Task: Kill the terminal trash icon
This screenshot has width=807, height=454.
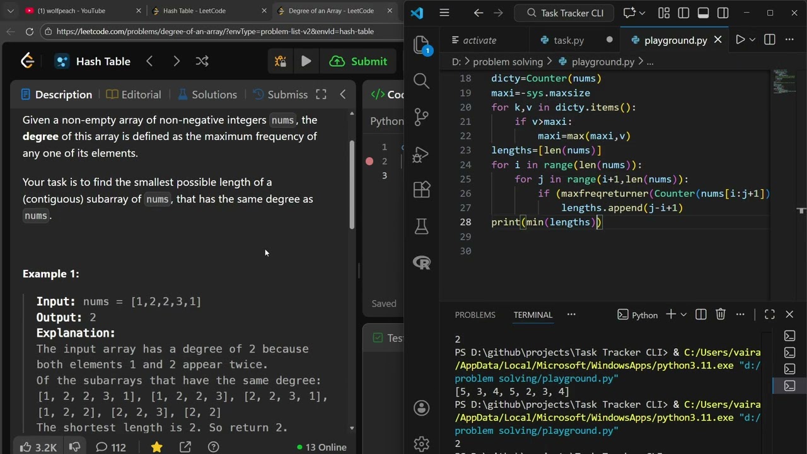Action: pyautogui.click(x=721, y=314)
